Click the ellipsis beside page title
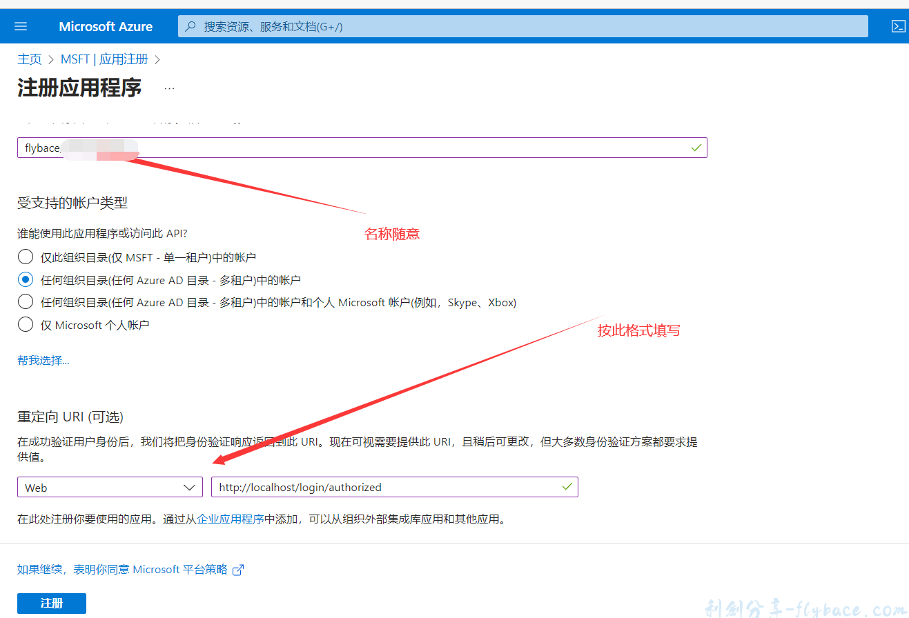 pyautogui.click(x=169, y=88)
